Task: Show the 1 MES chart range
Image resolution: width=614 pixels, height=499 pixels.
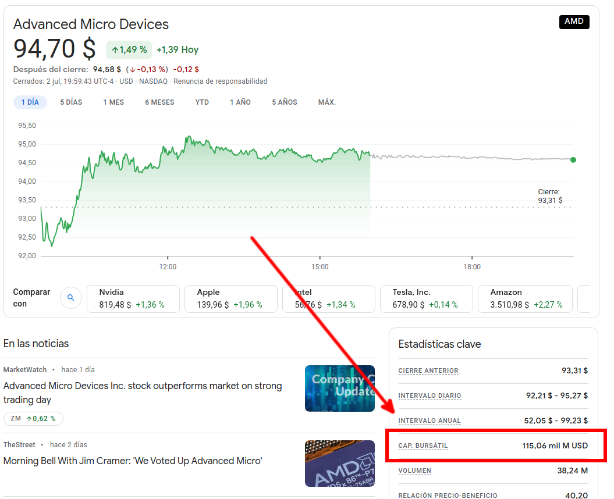Action: (x=113, y=102)
